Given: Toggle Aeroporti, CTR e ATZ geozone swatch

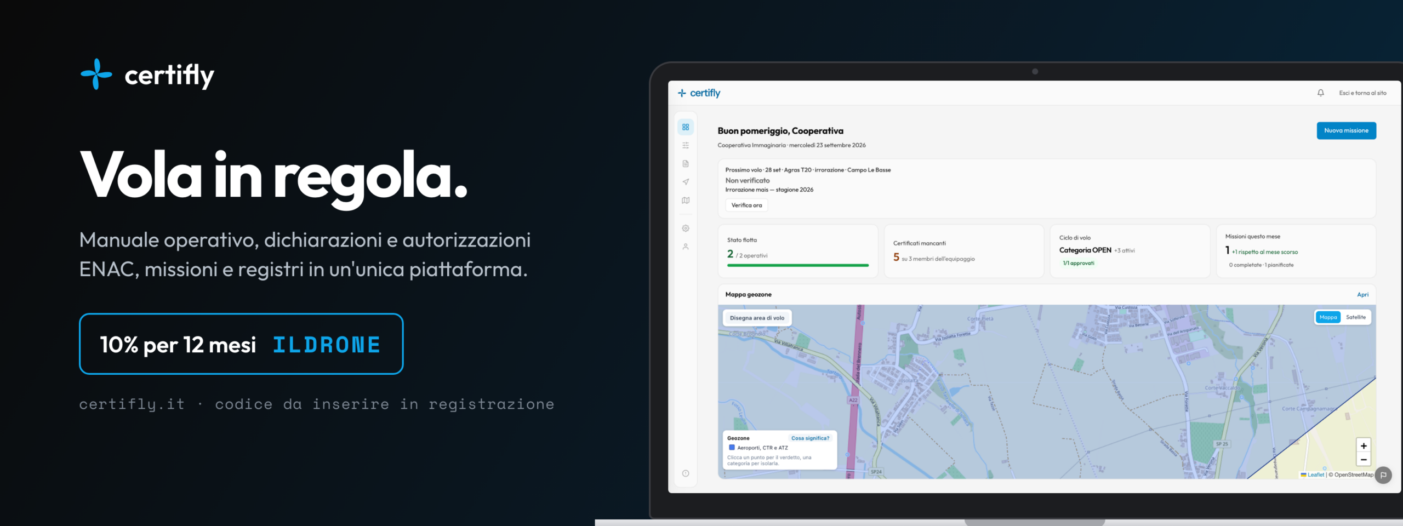Looking at the screenshot, I should click(732, 448).
